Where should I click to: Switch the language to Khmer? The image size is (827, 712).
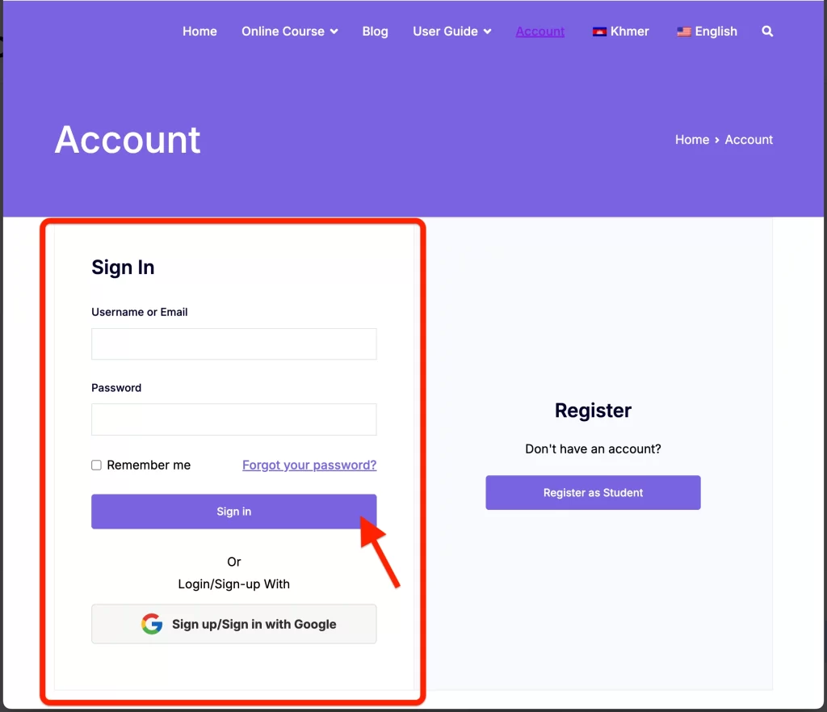tap(621, 32)
